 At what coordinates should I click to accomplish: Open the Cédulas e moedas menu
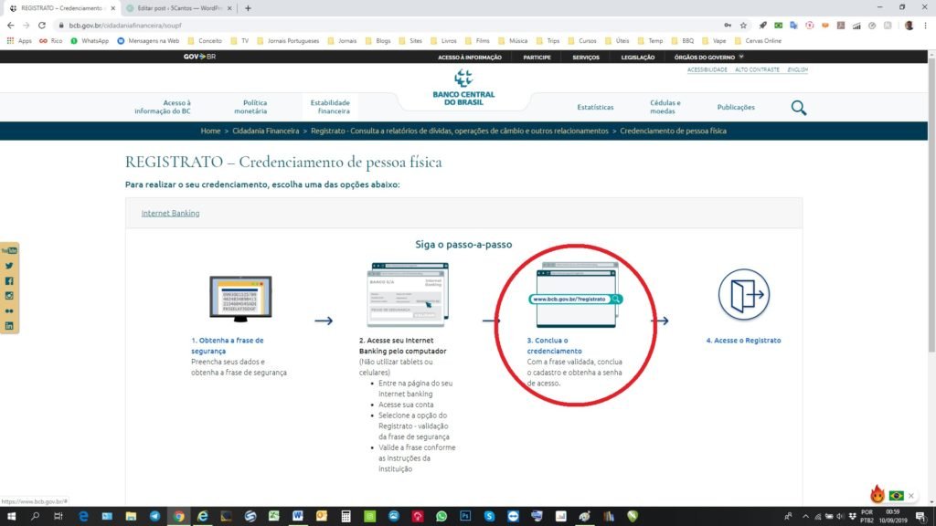(665, 108)
